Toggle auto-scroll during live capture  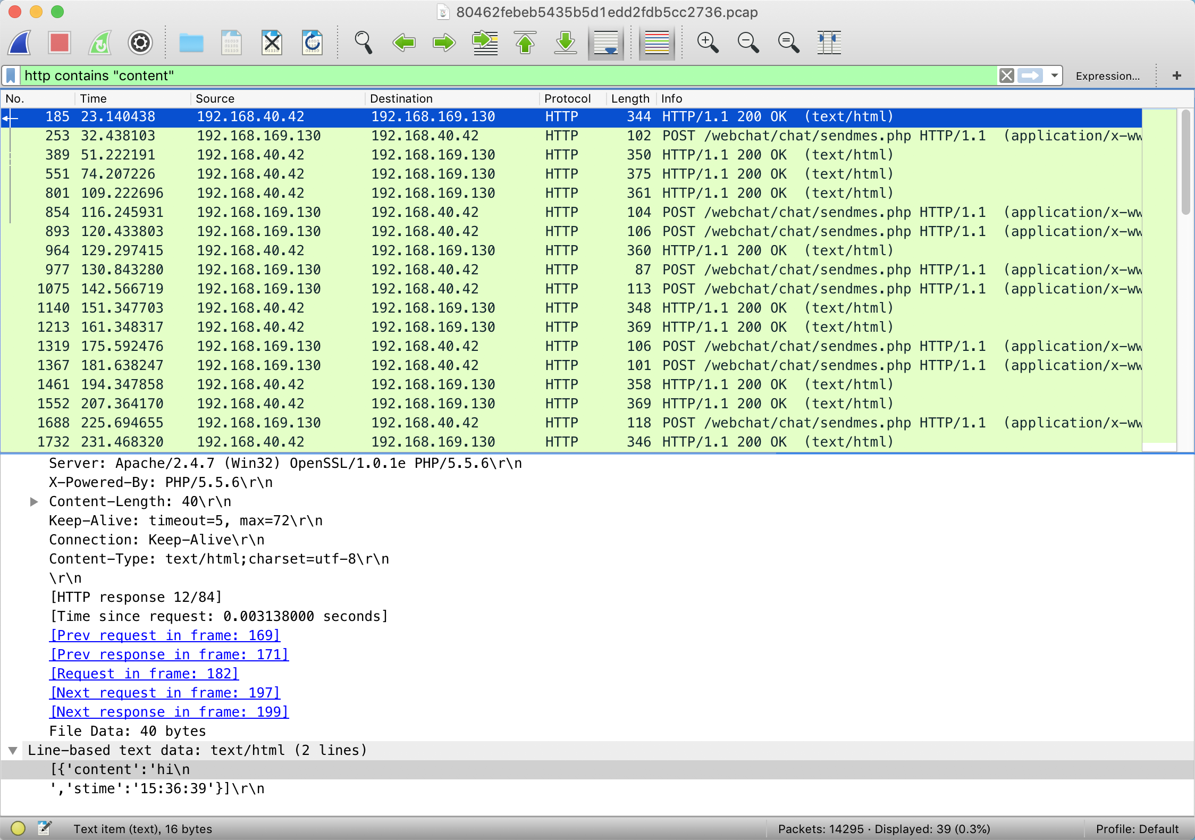click(x=606, y=43)
